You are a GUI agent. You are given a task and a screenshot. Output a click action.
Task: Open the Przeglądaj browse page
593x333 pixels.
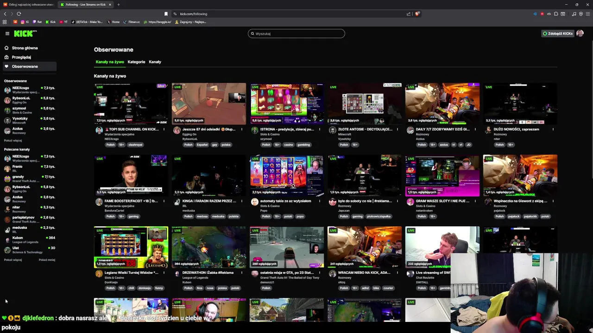pyautogui.click(x=21, y=57)
